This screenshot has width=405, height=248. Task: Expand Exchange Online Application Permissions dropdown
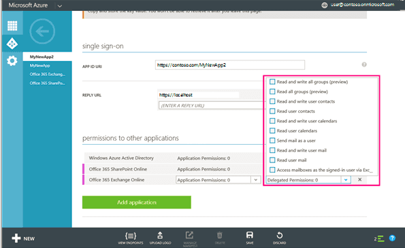[256, 179]
